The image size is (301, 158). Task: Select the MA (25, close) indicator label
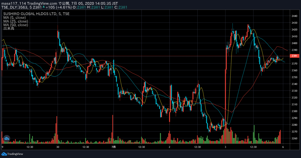coord(16,21)
